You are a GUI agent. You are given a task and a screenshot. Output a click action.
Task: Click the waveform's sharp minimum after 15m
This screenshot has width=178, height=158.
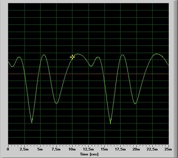pos(110,123)
